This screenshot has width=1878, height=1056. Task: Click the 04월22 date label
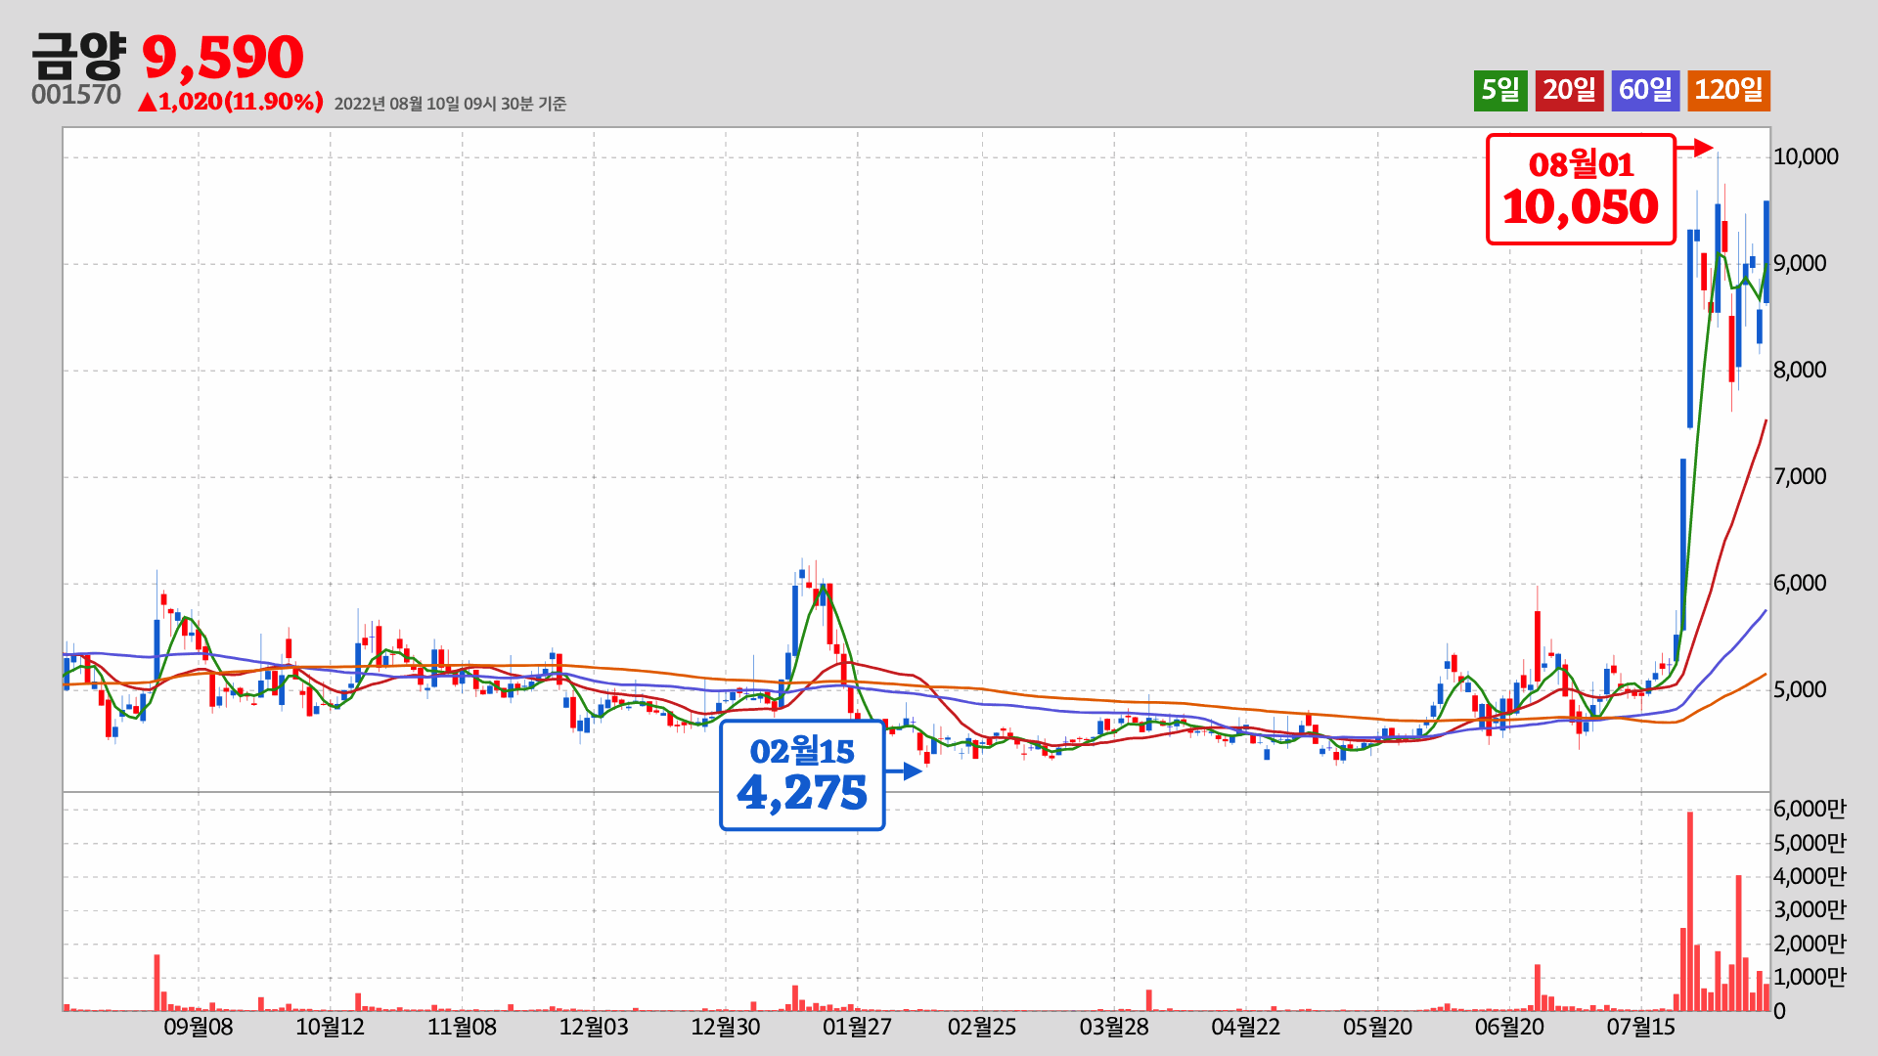click(x=1246, y=1027)
